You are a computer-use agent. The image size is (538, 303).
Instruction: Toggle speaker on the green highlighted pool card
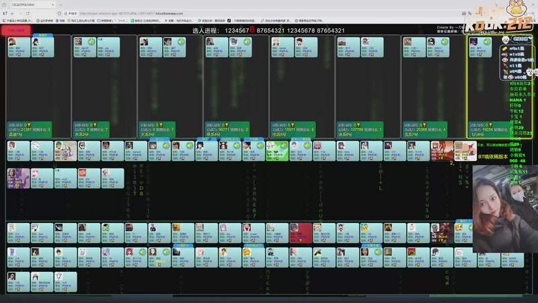284,146
